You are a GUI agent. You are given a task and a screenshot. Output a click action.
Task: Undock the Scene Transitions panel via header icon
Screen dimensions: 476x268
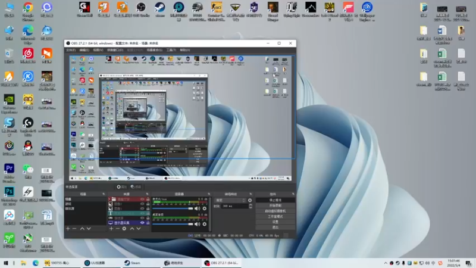point(250,194)
